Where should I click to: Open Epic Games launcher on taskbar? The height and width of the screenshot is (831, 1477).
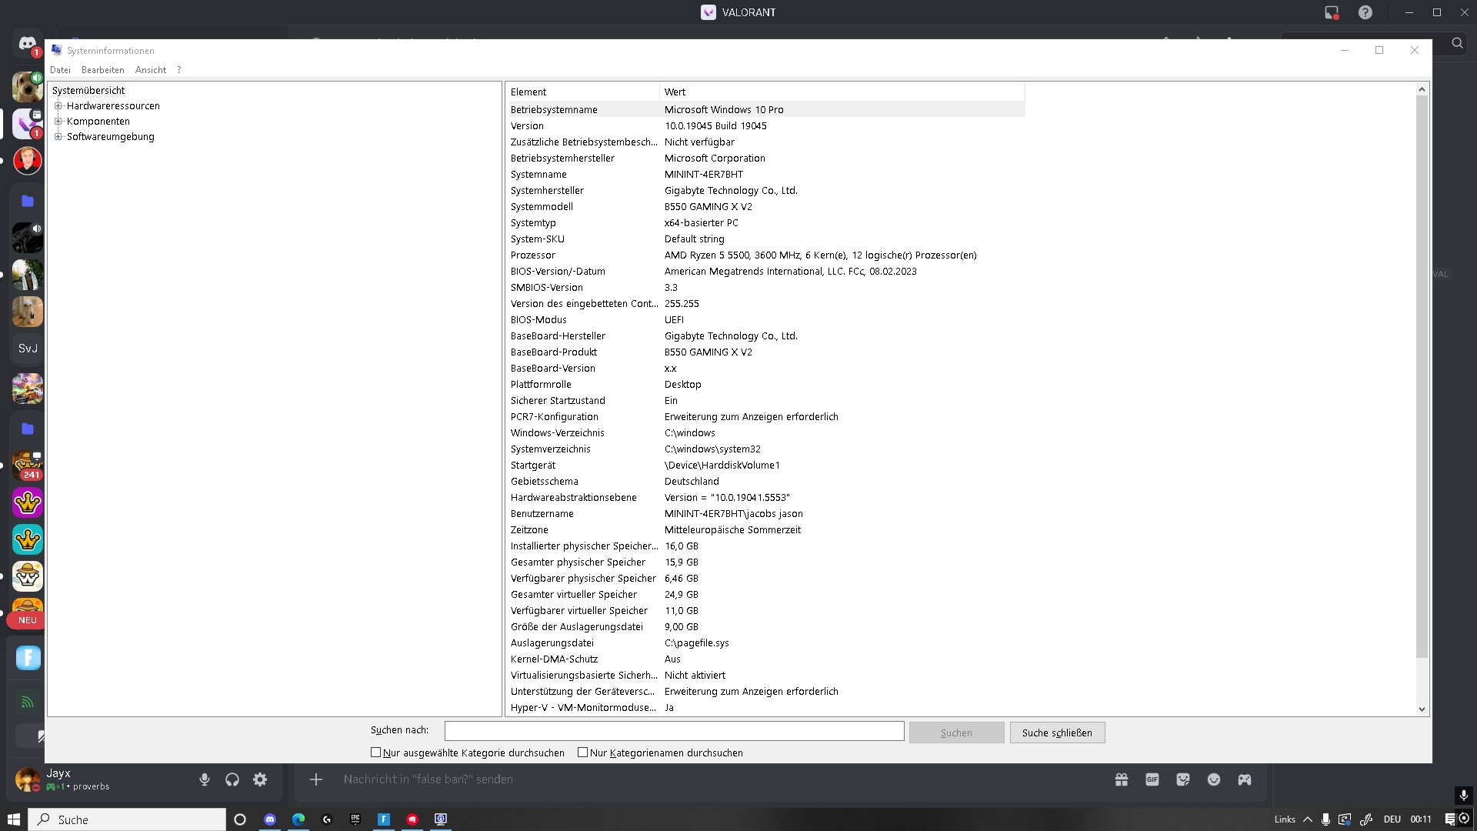point(355,819)
